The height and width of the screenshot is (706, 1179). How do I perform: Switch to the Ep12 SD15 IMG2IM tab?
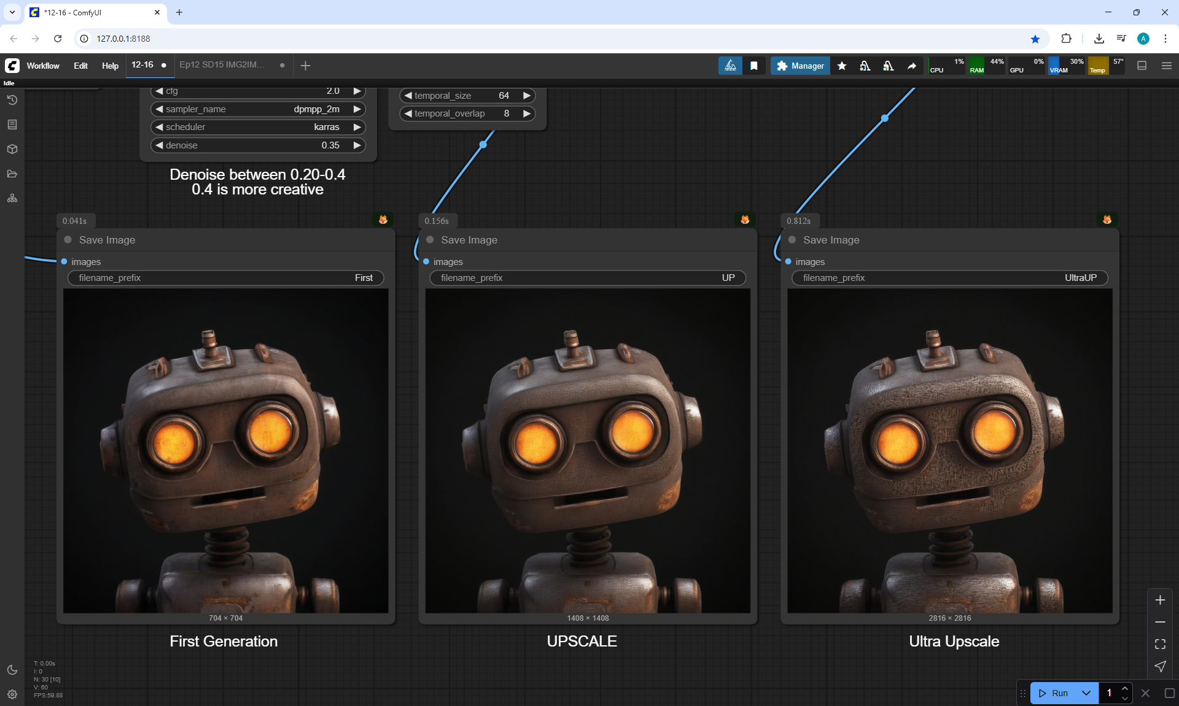point(222,64)
